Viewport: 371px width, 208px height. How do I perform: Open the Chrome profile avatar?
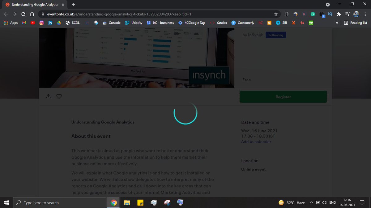click(356, 14)
